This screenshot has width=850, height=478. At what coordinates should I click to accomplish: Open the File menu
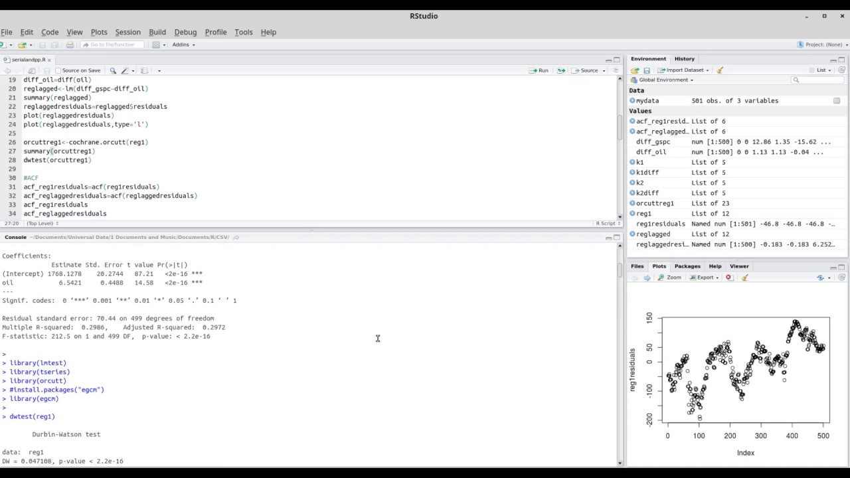click(7, 32)
